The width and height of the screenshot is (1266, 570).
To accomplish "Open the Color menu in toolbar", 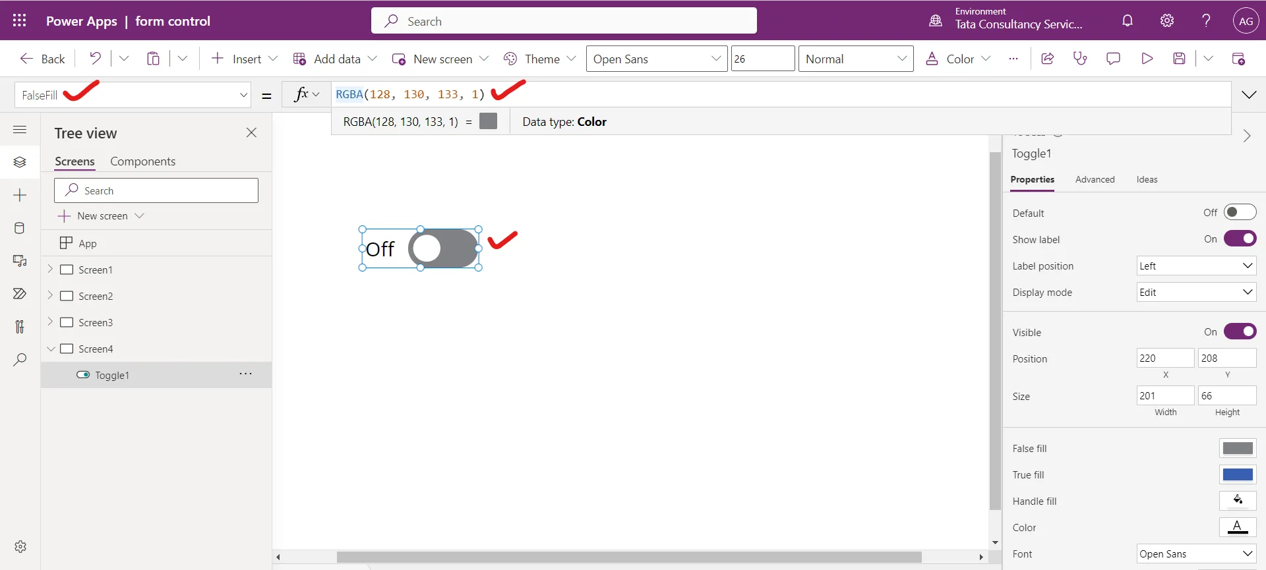I will 957,59.
